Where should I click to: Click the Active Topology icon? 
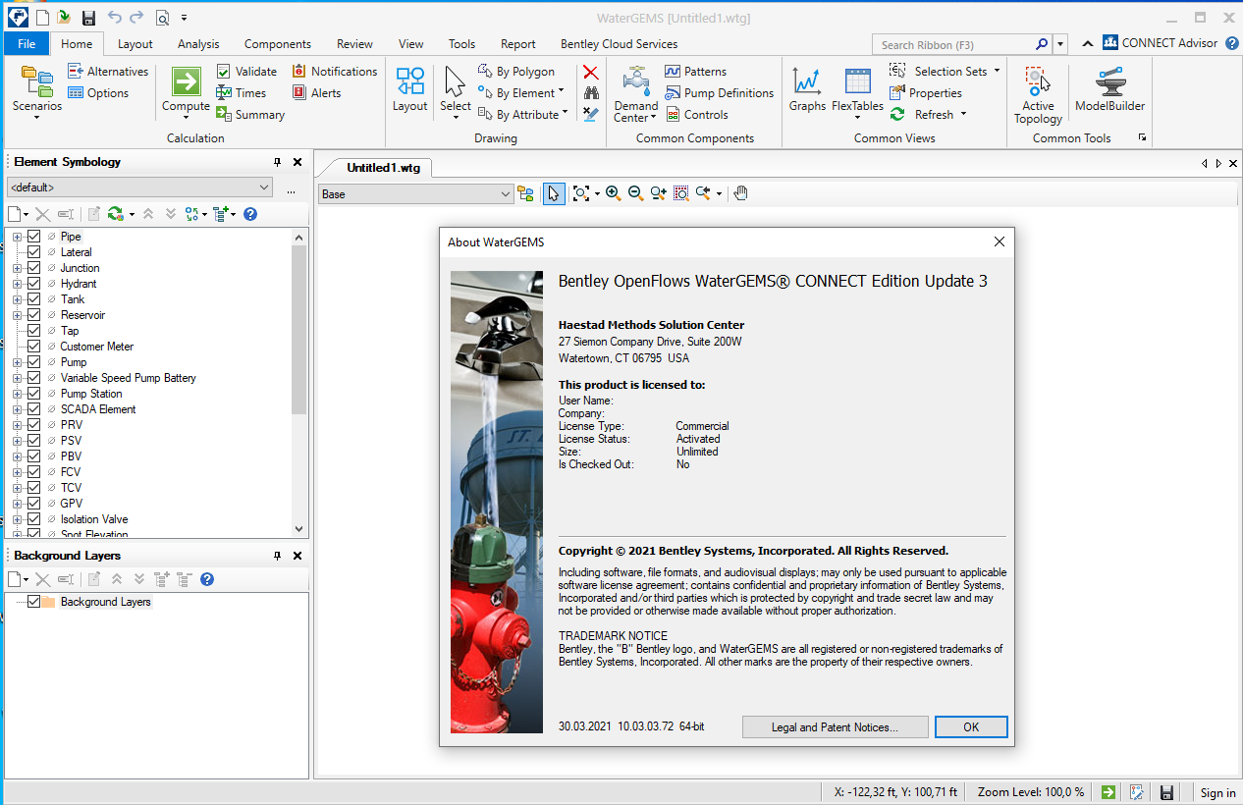click(1038, 82)
